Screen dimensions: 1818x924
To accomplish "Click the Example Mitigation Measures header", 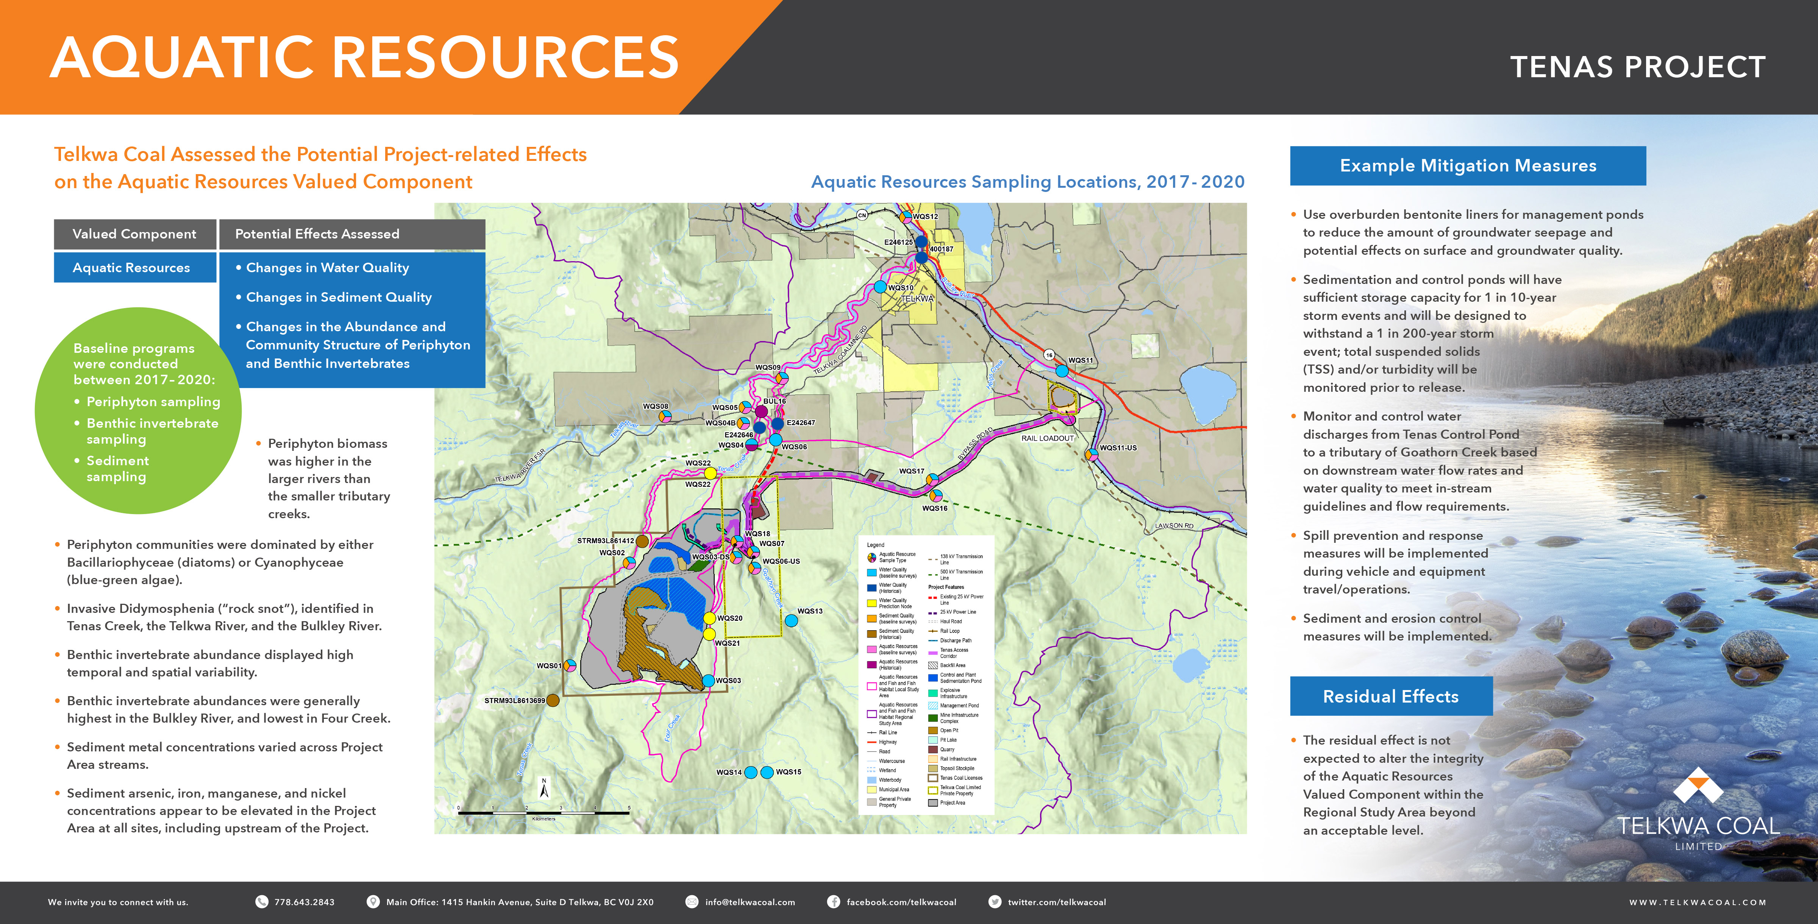I will tap(1468, 166).
